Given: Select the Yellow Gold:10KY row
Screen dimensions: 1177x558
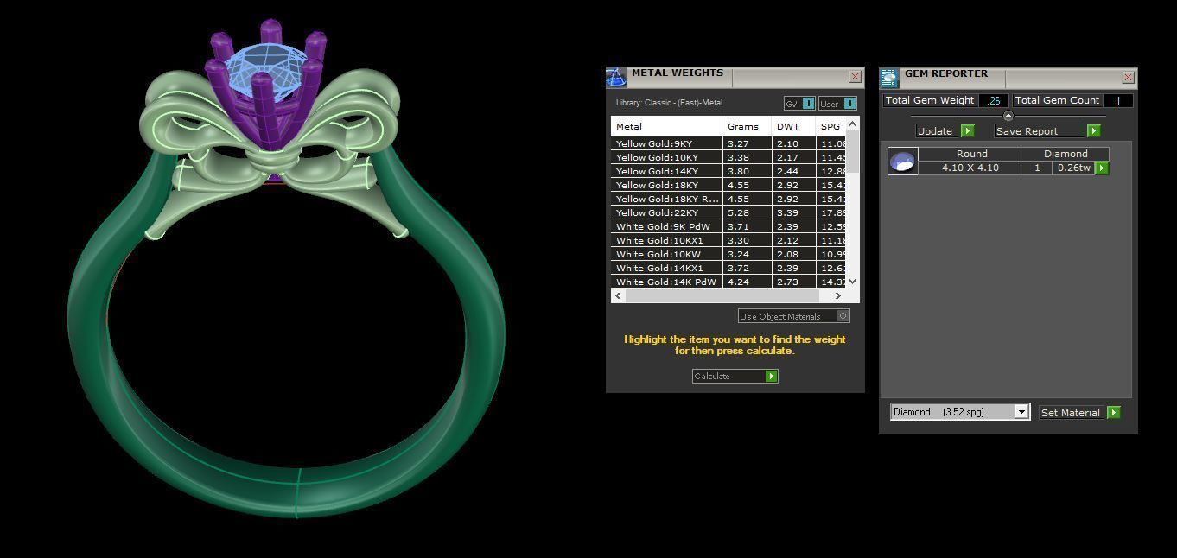Looking at the screenshot, I should click(728, 157).
